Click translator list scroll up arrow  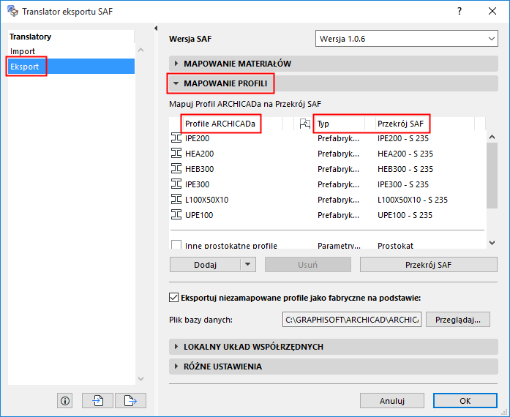(140, 50)
